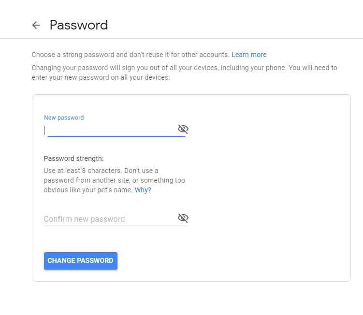Toggle password visibility for the first field
Viewport: 363px width, 315px height.
[183, 129]
